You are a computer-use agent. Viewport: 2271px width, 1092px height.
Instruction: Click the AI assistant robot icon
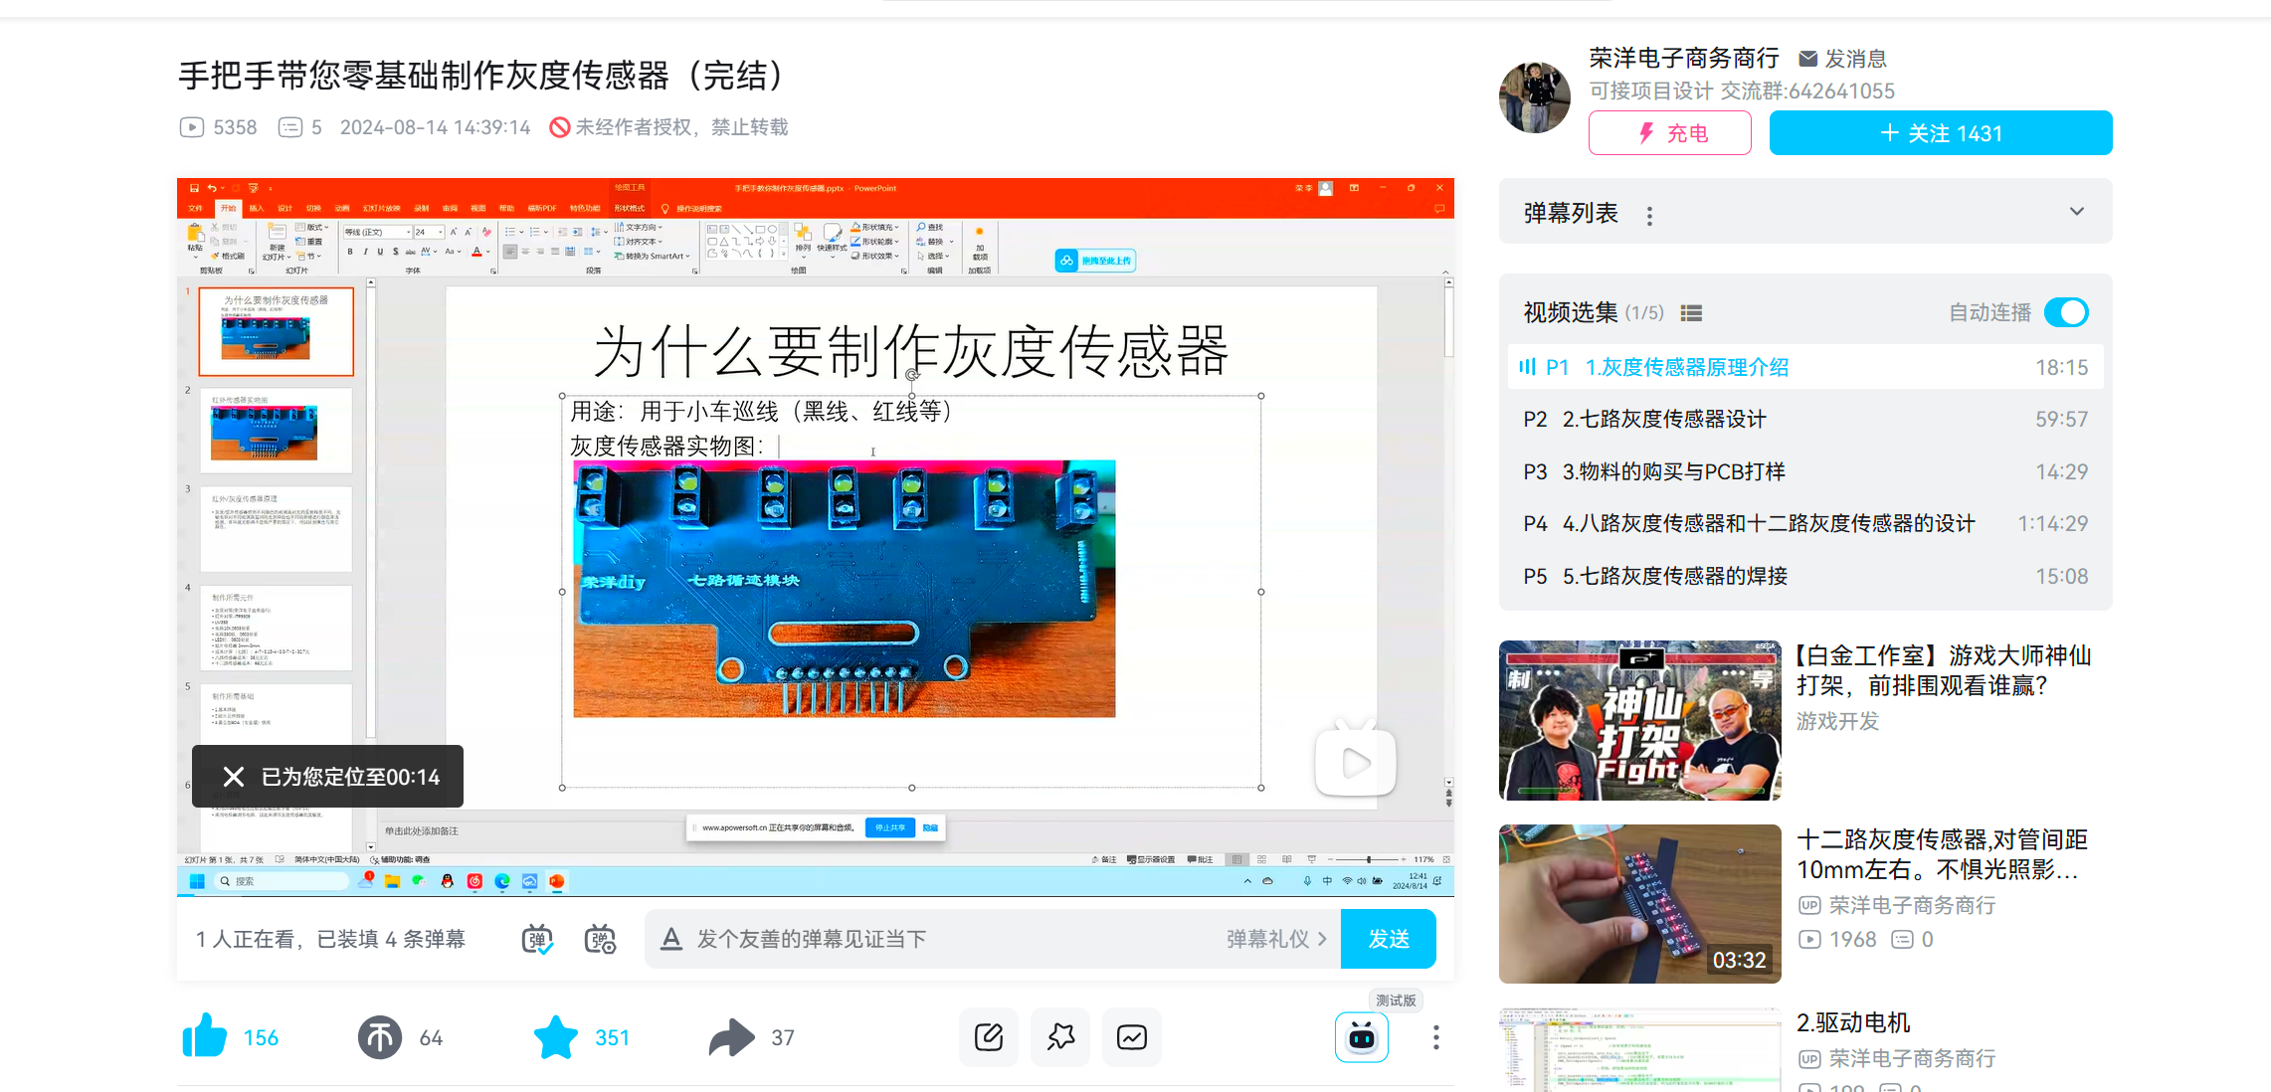point(1361,1037)
